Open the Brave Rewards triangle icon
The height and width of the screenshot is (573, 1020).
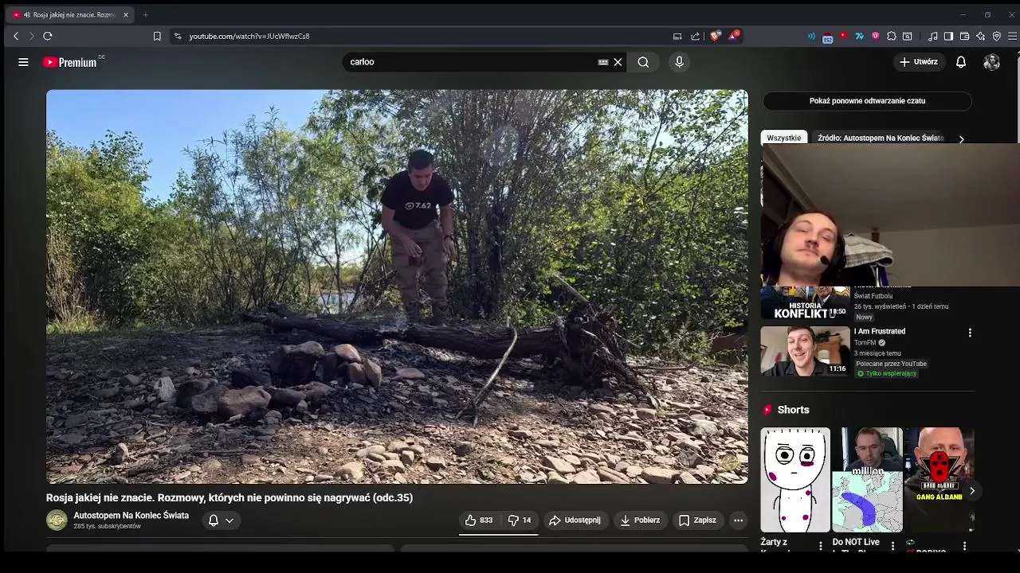point(734,36)
